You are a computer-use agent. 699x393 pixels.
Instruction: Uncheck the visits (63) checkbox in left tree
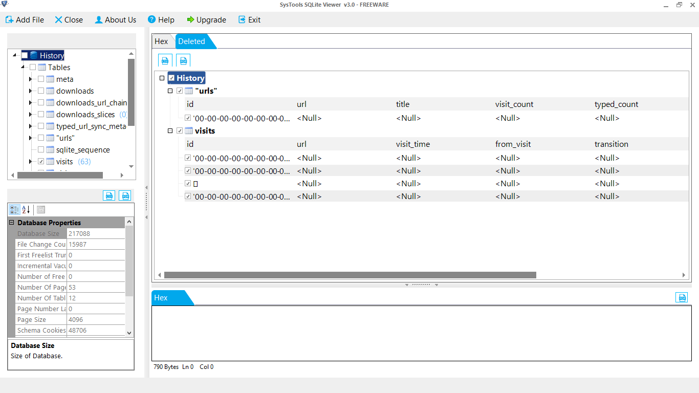[x=41, y=161]
